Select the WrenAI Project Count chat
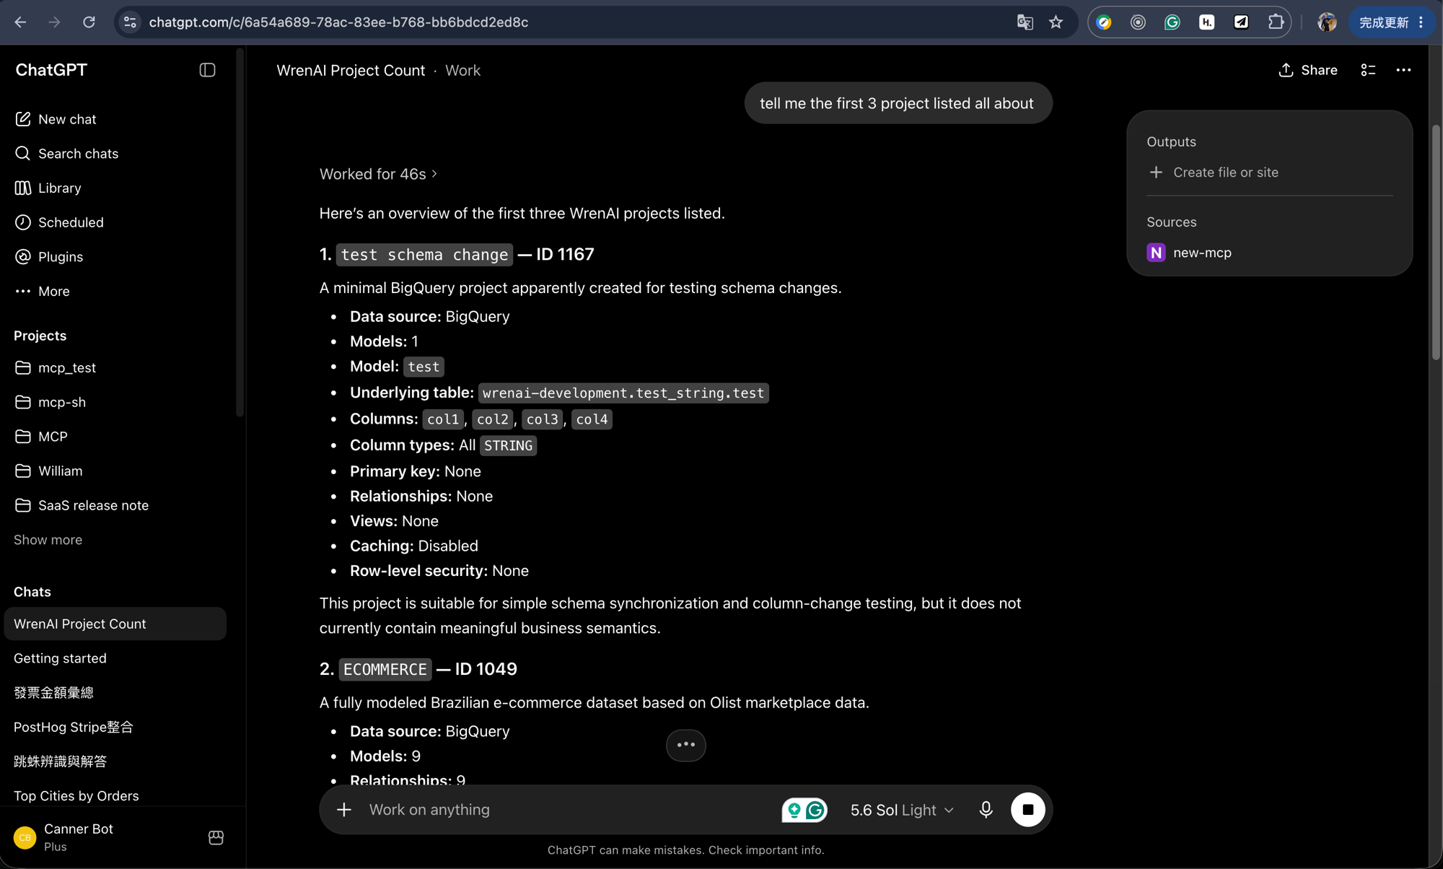This screenshot has width=1443, height=869. pyautogui.click(x=115, y=624)
